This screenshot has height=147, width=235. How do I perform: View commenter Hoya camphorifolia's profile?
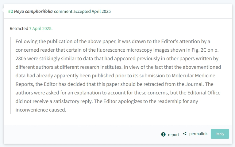[33, 12]
